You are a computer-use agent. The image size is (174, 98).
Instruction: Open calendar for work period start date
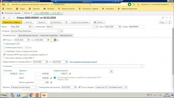(x=47, y=62)
